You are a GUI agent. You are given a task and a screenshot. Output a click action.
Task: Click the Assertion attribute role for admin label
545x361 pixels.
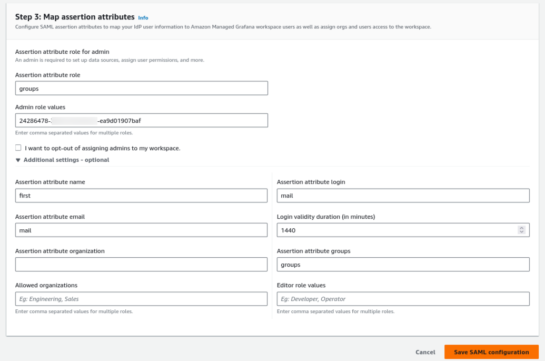[64, 52]
